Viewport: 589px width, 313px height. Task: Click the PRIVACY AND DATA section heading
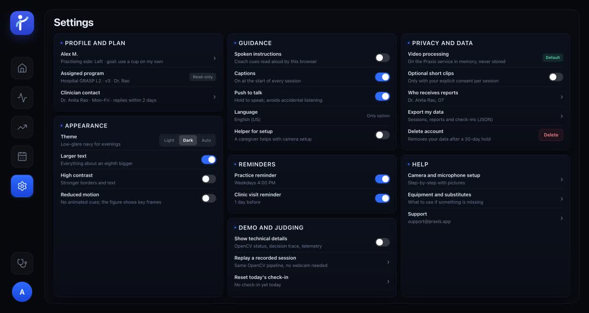(442, 43)
